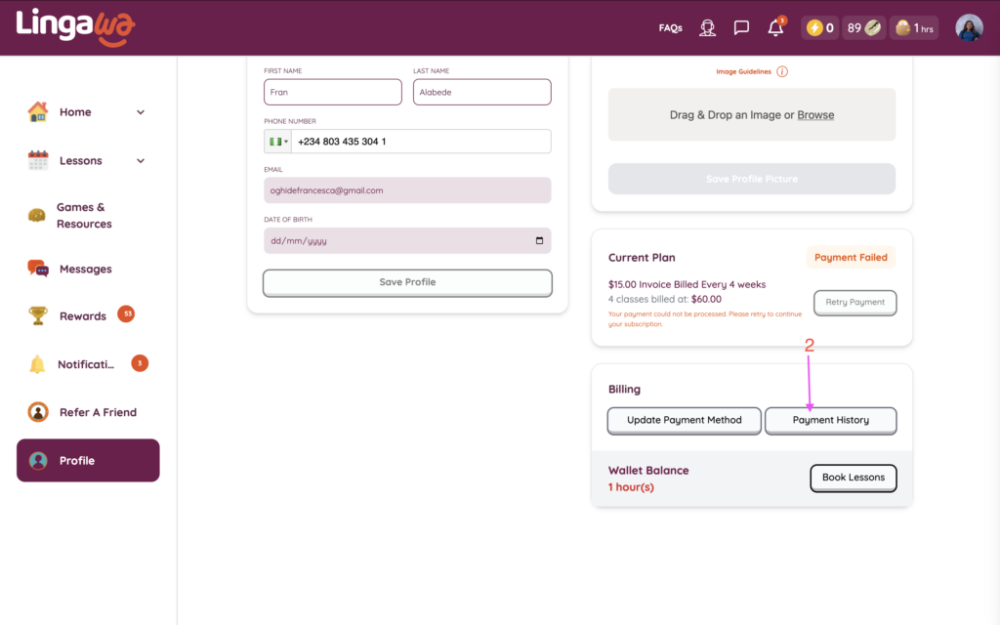Click the 1 hrs wallet indicator

pos(915,28)
